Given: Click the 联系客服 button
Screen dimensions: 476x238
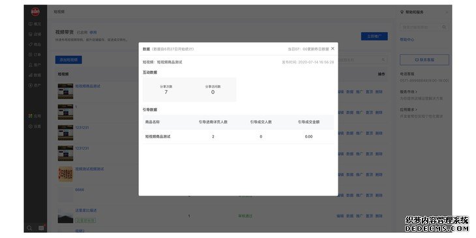Looking at the screenshot, I should tap(424, 60).
